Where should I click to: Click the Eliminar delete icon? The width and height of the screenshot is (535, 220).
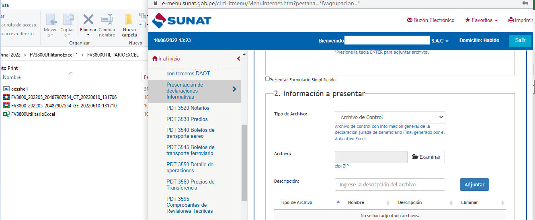(88, 19)
